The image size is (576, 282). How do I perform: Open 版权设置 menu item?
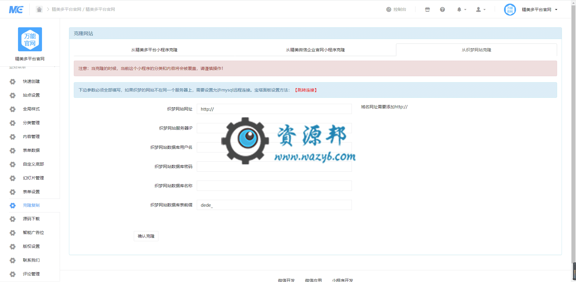click(31, 246)
